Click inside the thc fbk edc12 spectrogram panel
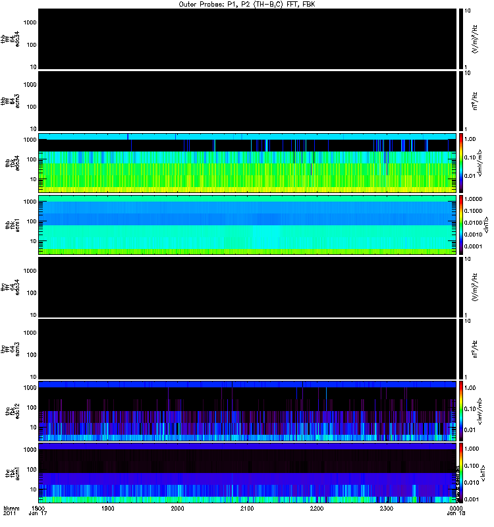 (x=247, y=410)
